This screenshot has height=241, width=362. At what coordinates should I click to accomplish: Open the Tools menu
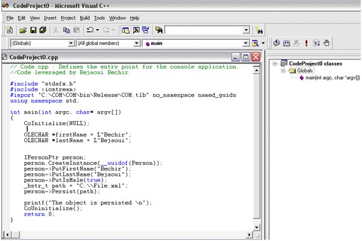pos(100,18)
